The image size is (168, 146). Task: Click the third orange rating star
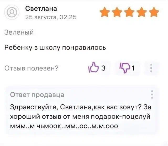[129, 12]
